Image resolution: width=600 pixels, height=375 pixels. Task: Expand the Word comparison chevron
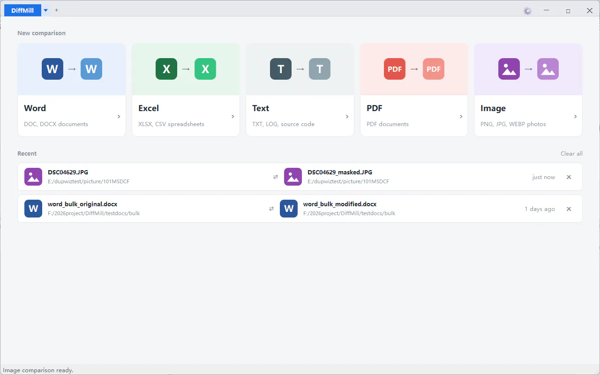(x=119, y=116)
